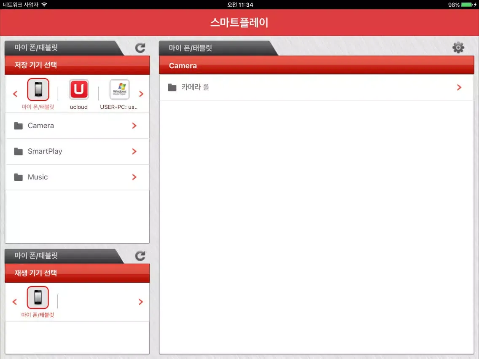
Task: Open settings with the gear icon
Action: [x=458, y=48]
